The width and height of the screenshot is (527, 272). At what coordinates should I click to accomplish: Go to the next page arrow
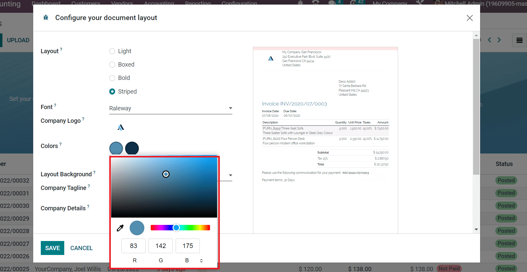[x=499, y=40]
